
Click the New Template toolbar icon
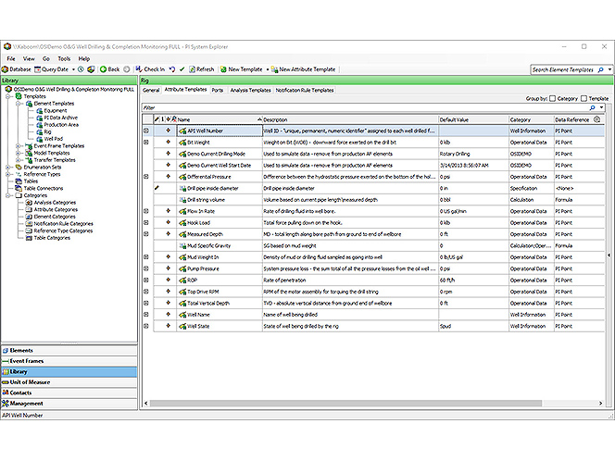point(222,69)
